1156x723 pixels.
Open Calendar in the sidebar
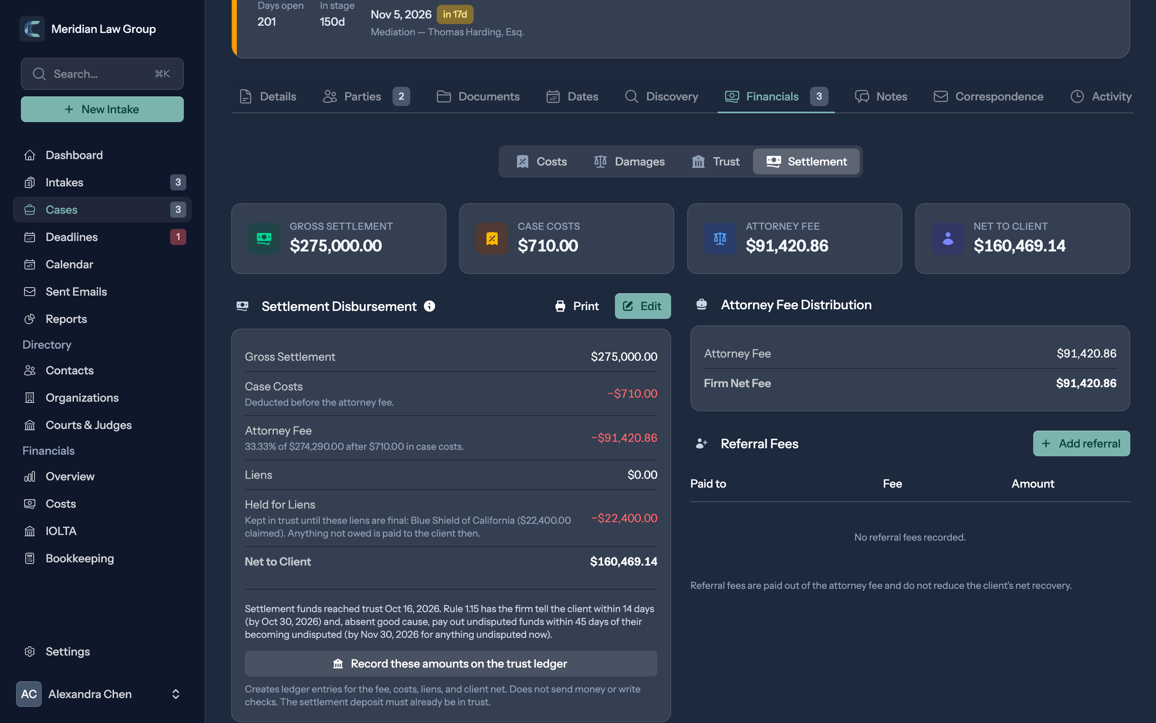pyautogui.click(x=102, y=264)
